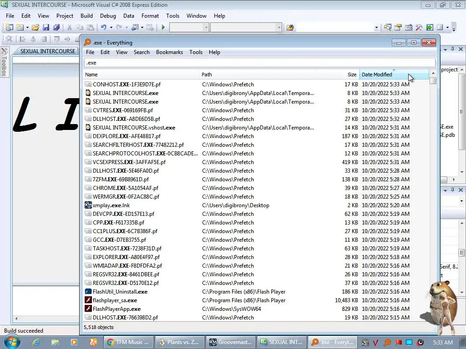Open the Bookmarks menu in Everything
The height and width of the screenshot is (349, 466).
(169, 52)
